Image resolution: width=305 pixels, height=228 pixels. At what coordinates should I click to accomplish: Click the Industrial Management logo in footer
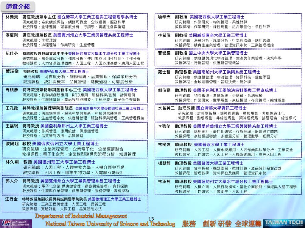tap(16, 224)
